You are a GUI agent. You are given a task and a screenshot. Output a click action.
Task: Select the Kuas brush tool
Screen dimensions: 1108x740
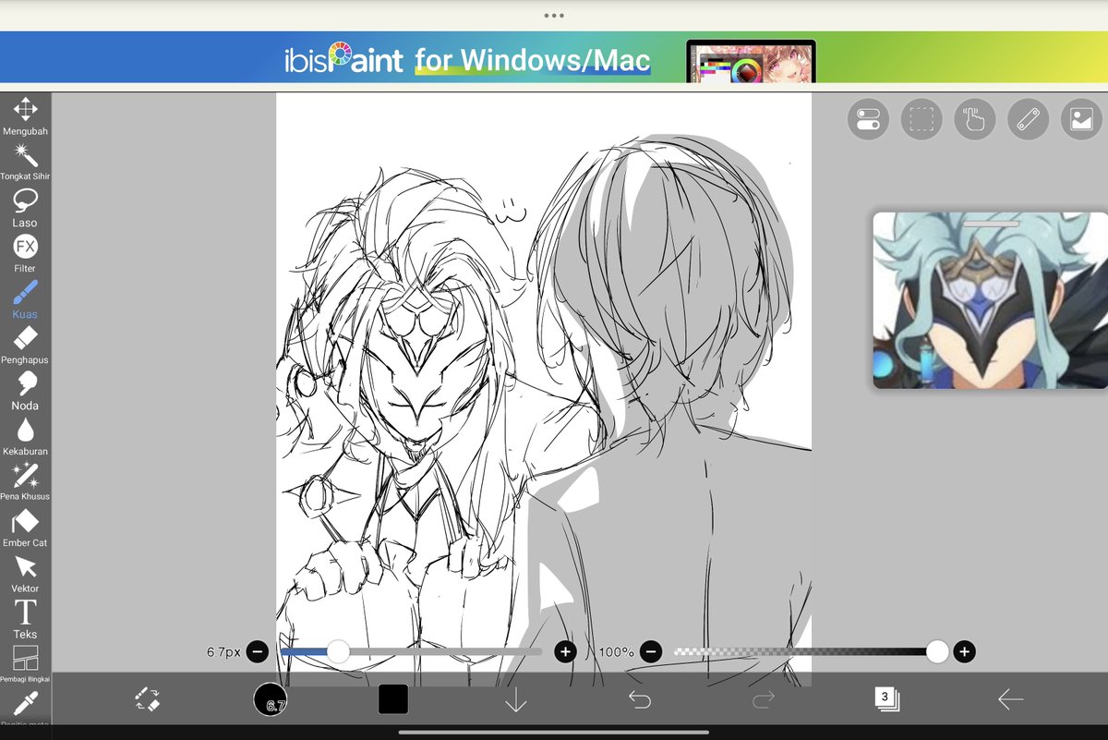click(x=25, y=299)
